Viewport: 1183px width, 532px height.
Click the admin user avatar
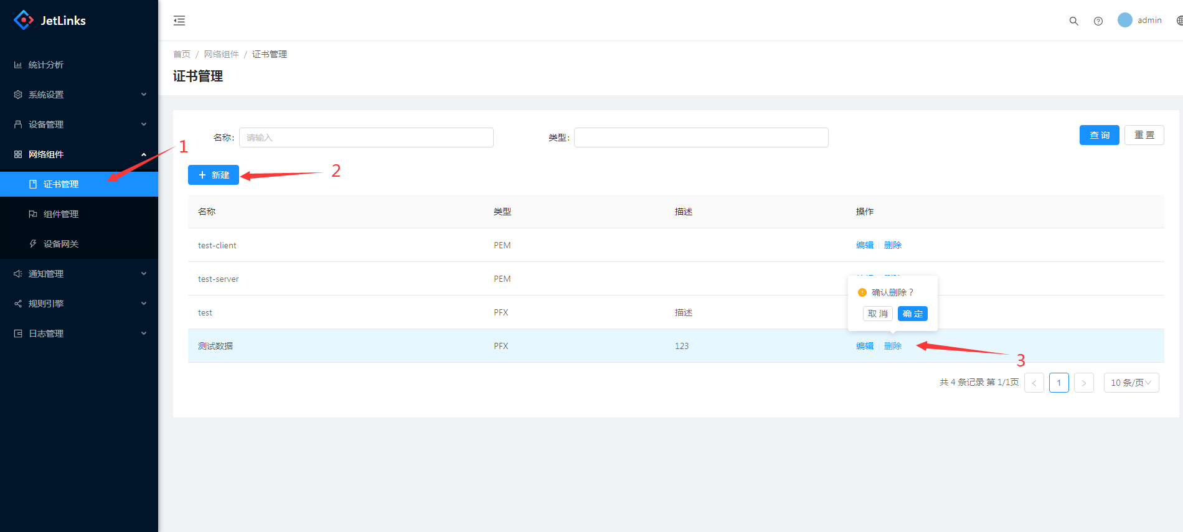pyautogui.click(x=1124, y=20)
